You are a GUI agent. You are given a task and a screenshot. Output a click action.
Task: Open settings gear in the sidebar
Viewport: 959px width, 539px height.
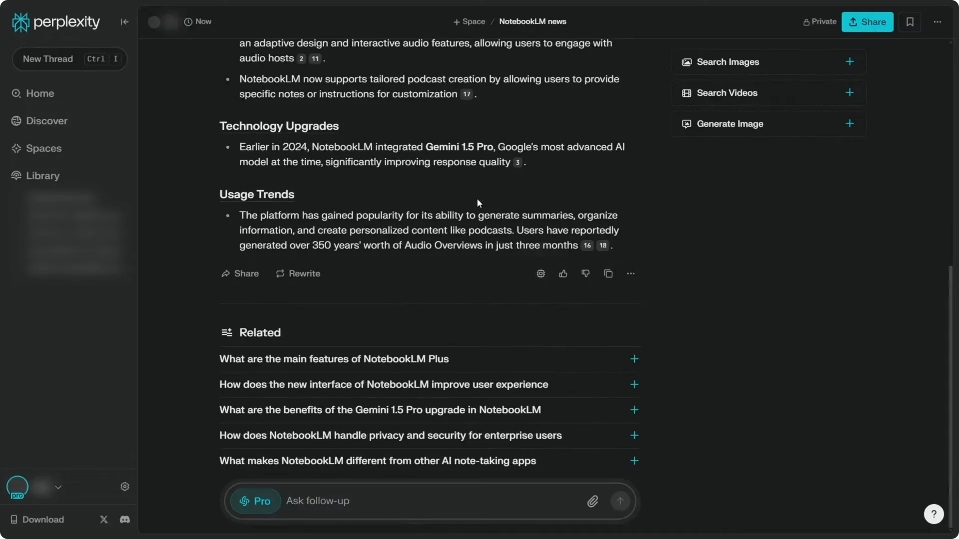tap(125, 486)
